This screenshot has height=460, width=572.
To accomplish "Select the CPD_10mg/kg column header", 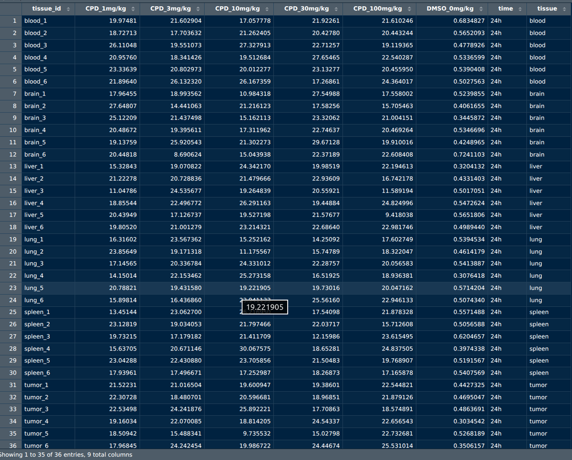I will pos(239,9).
